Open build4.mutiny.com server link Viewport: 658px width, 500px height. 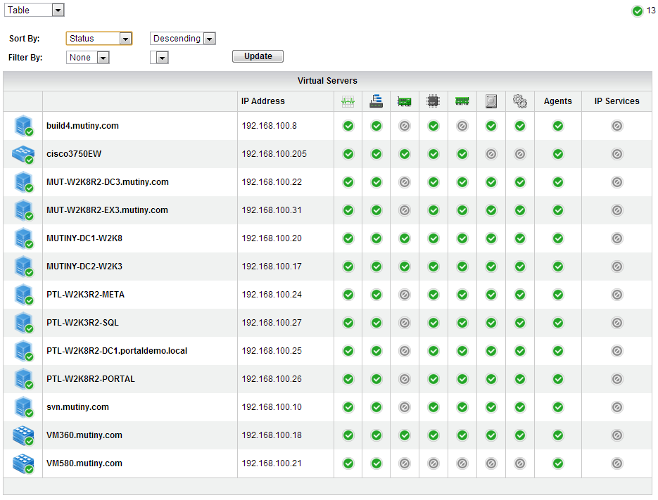[x=82, y=126]
